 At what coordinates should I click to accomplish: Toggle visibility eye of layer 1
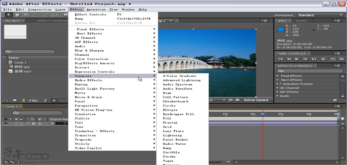[5, 123]
